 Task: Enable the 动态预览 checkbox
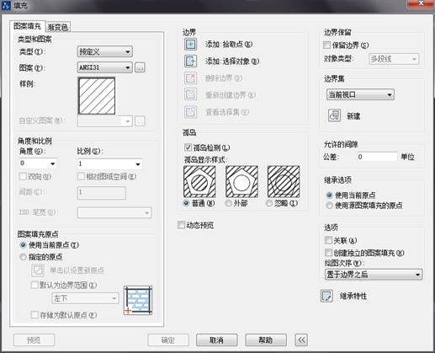(x=181, y=225)
